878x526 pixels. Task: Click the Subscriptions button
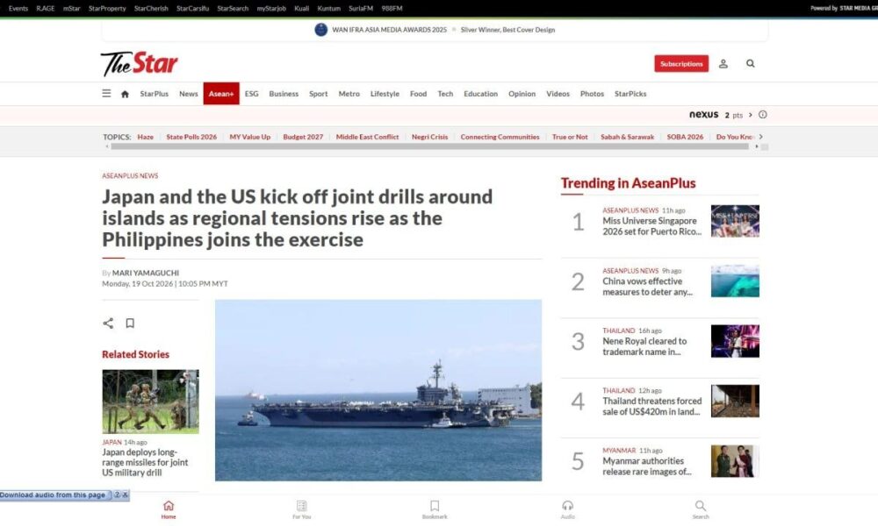(x=681, y=64)
